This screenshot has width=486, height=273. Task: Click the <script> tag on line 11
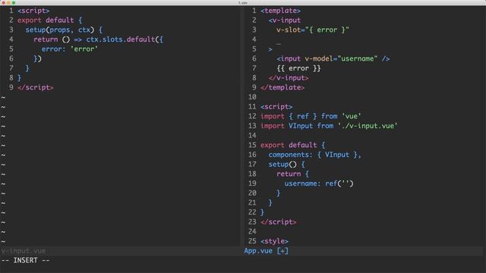[276, 107]
